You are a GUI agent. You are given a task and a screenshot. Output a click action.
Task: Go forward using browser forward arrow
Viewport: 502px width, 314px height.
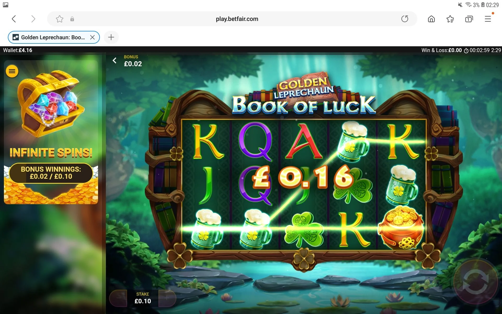point(33,19)
